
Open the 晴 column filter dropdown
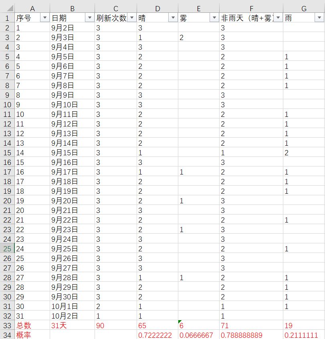[x=173, y=18]
